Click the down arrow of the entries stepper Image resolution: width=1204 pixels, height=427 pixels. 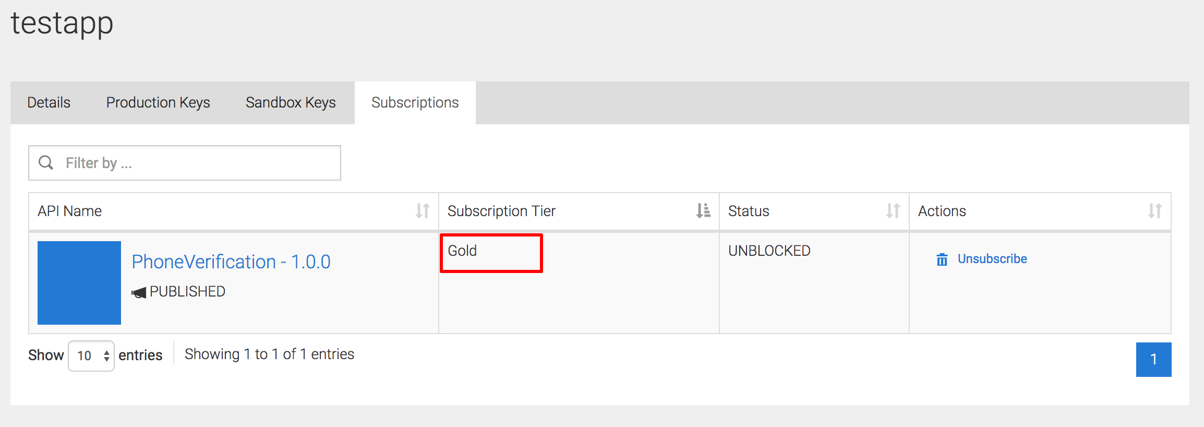(106, 359)
